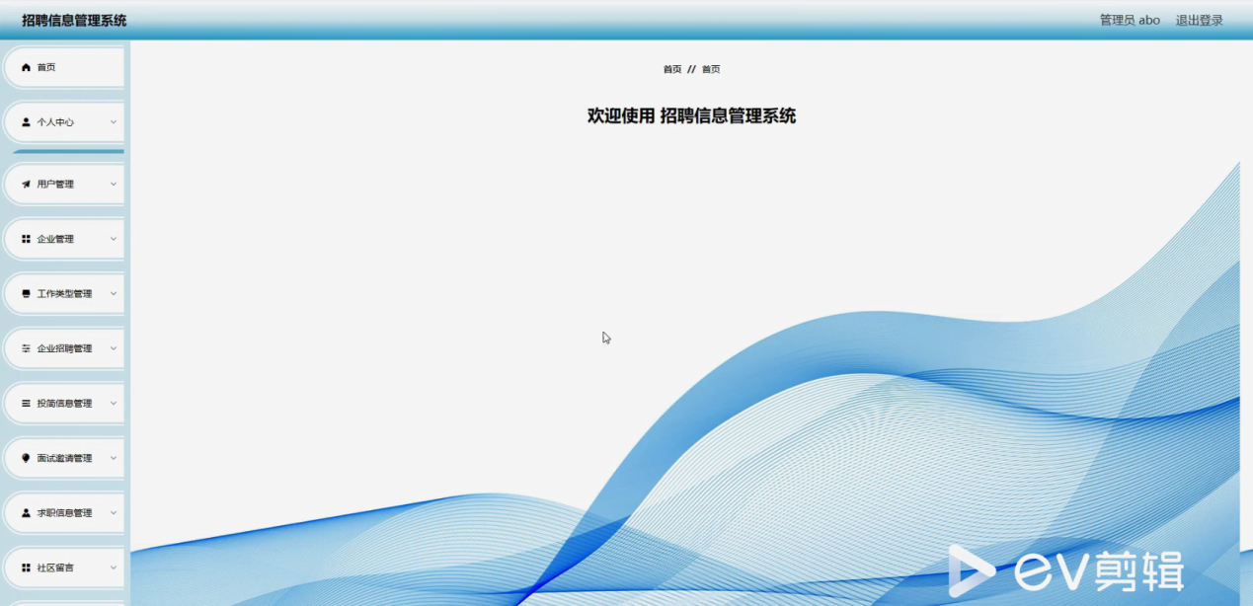Click the grid icon for 社区留言
1253x606 pixels.
click(x=27, y=568)
